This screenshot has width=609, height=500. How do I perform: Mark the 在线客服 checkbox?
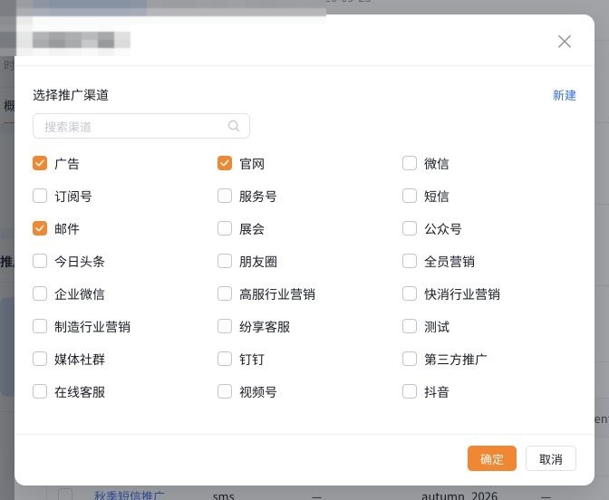pos(40,391)
